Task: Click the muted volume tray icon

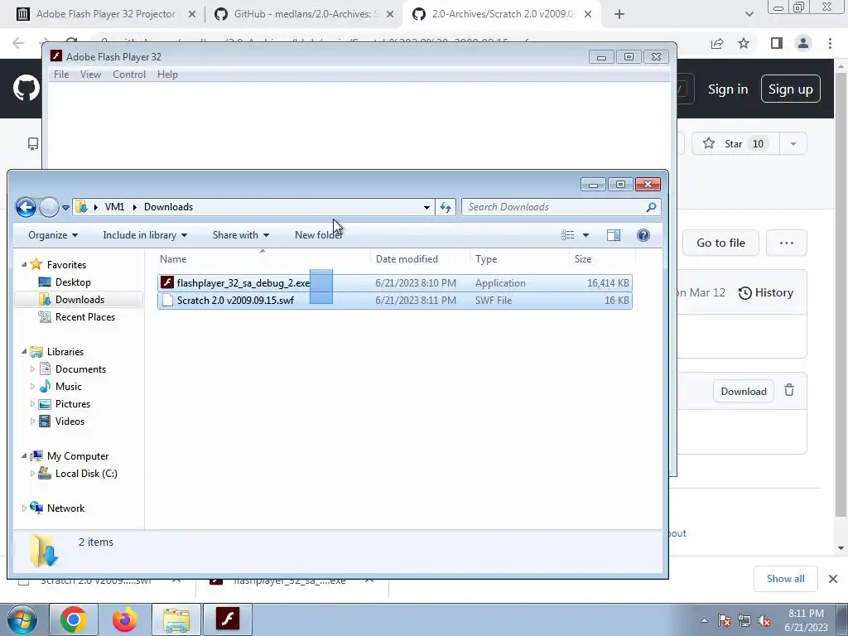Action: click(x=764, y=621)
